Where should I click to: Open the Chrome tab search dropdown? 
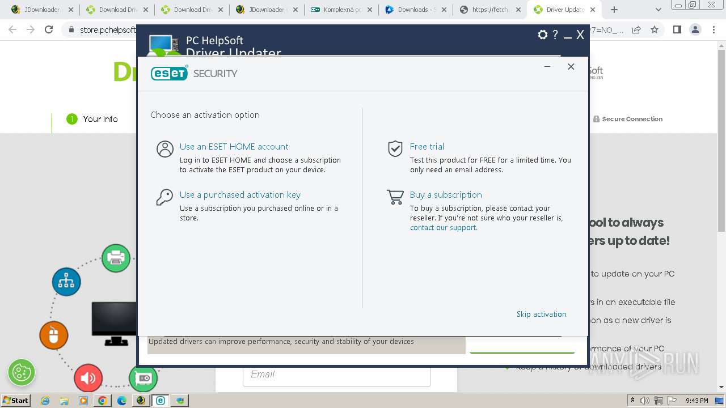(659, 10)
